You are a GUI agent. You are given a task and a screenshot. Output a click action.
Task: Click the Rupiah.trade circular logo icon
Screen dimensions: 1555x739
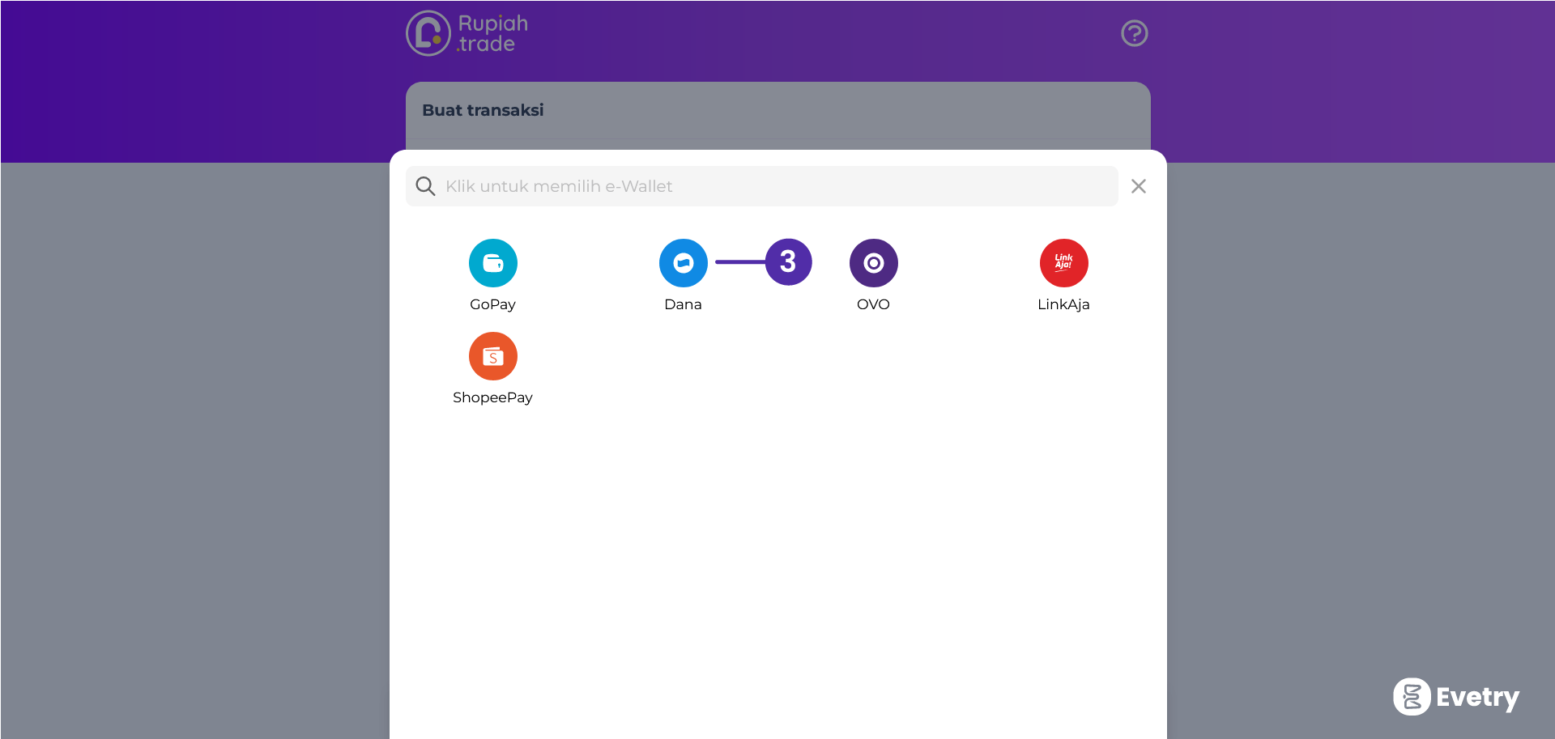(428, 33)
